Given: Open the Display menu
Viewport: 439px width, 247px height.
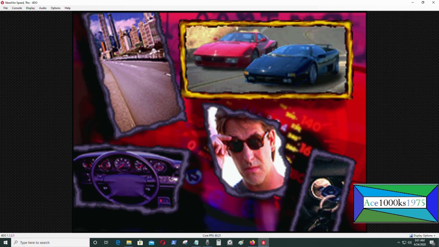Looking at the screenshot, I should (30, 8).
